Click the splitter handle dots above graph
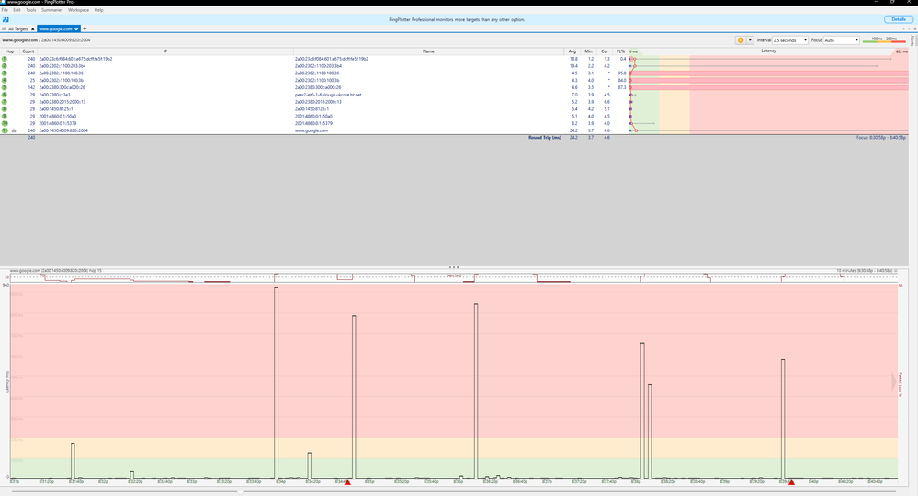This screenshot has width=918, height=496. click(x=454, y=267)
